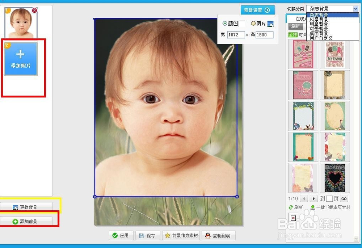Image resolution: width=362 pixels, height=248 pixels.
Task: Go to previous materials page arrow
Action: point(304,199)
